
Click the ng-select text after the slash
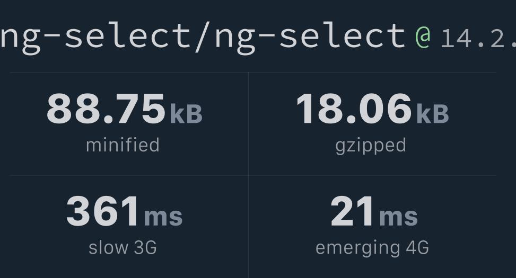click(x=309, y=35)
